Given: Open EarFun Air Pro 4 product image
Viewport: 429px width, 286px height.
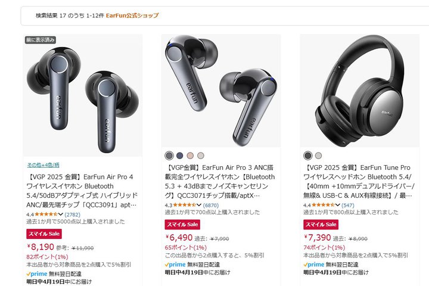Looking at the screenshot, I should click(83, 95).
